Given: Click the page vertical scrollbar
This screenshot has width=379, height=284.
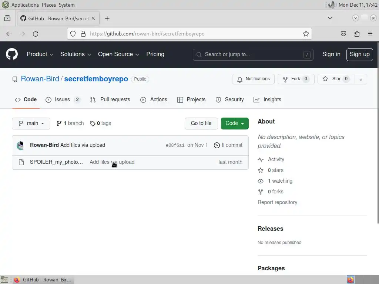Looking at the screenshot, I should [378, 133].
